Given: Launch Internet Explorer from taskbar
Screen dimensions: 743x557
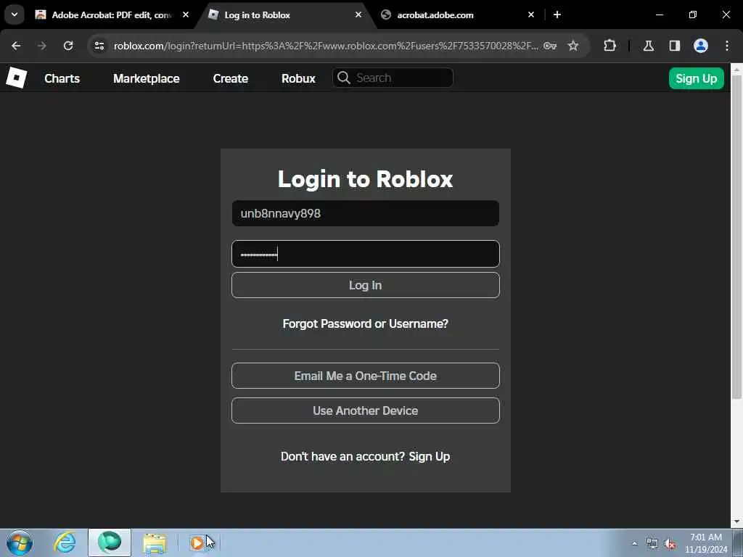Looking at the screenshot, I should [x=65, y=542].
